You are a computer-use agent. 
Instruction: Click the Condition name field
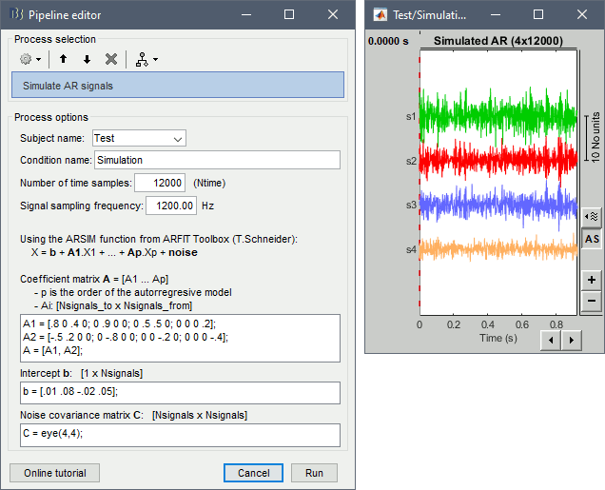click(217, 160)
